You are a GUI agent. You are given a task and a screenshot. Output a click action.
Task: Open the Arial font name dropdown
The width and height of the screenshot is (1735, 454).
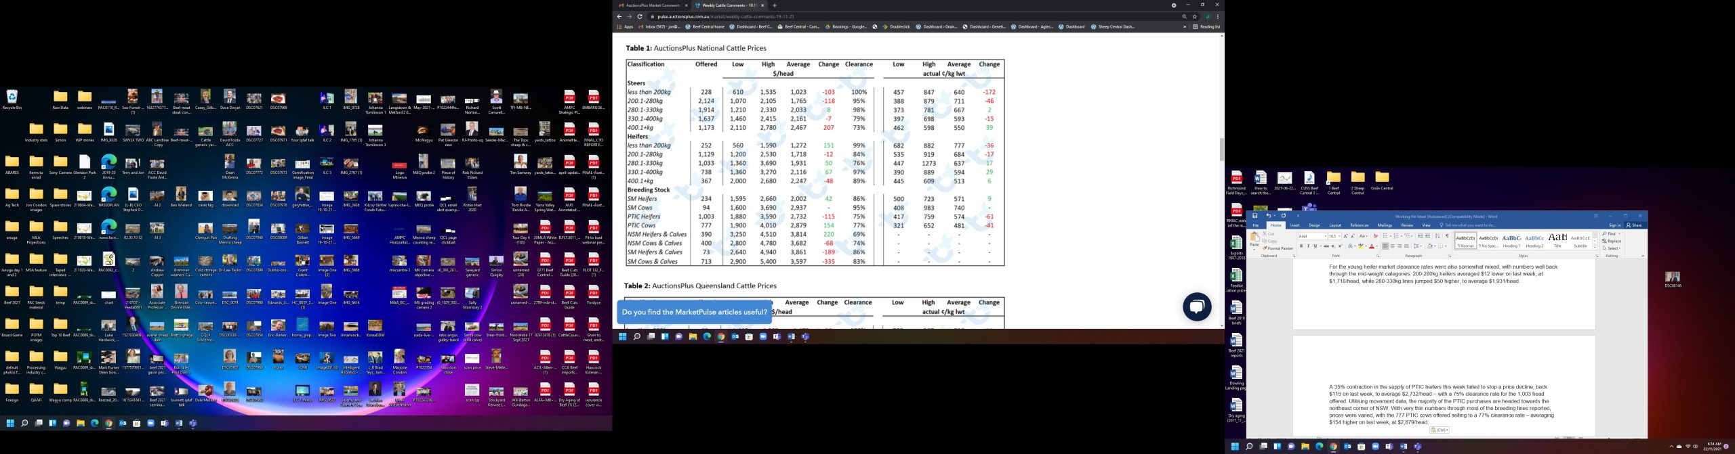pos(1326,236)
